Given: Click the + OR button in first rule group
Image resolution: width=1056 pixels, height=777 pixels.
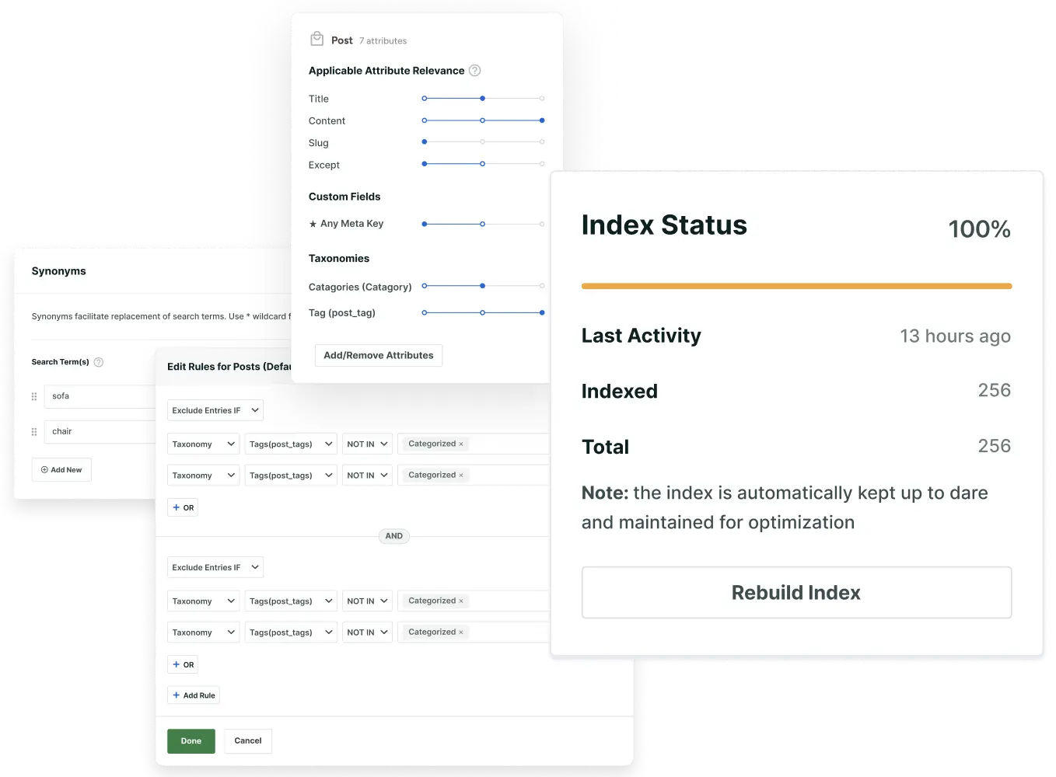Looking at the screenshot, I should tap(182, 507).
